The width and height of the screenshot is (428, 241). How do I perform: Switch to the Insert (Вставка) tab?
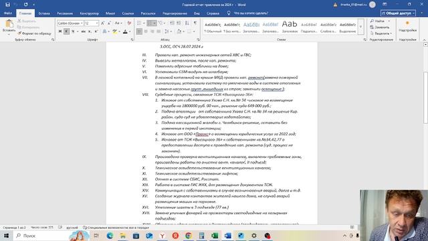(x=44, y=13)
